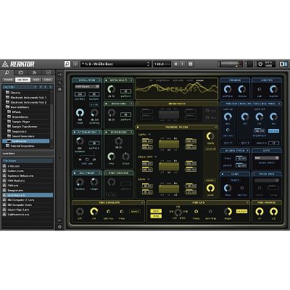Screen dimensions: 290x290
Task: Click the folder icon beside Effects
Action: [x=9, y=112]
